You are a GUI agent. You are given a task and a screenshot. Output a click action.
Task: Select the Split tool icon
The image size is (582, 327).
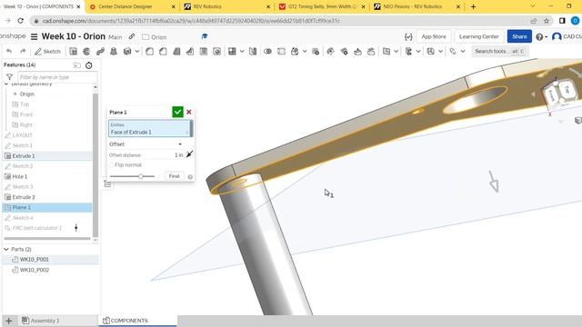(281, 51)
